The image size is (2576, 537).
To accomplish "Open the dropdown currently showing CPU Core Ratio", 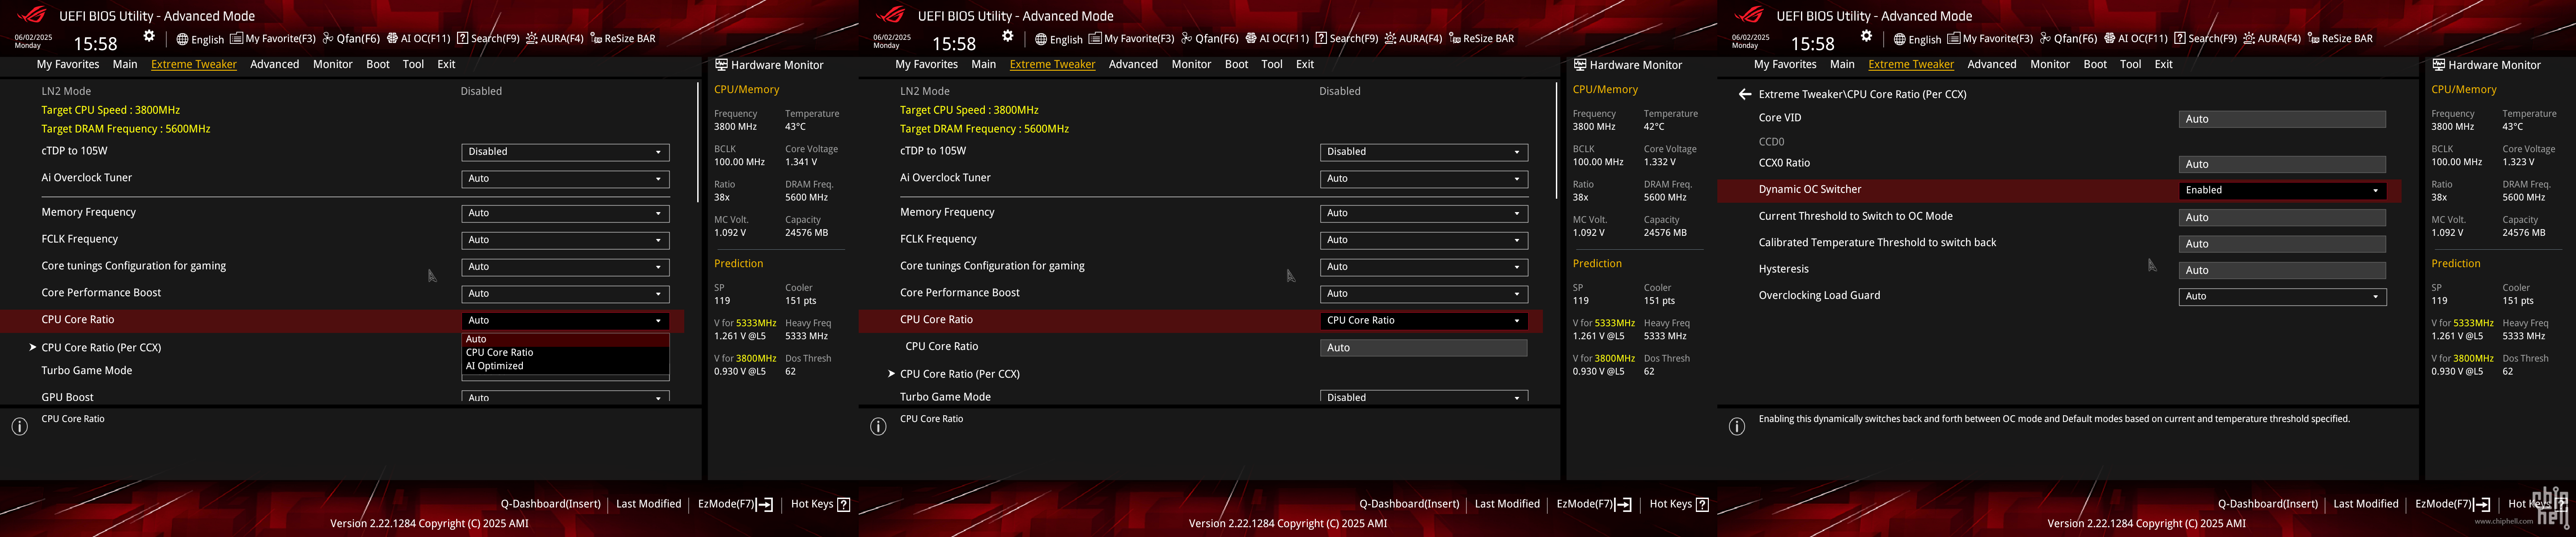I will [x=1423, y=321].
